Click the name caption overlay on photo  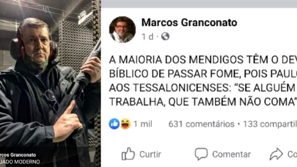point(18,155)
